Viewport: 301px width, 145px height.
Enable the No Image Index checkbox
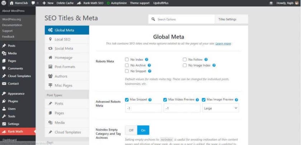185,65
